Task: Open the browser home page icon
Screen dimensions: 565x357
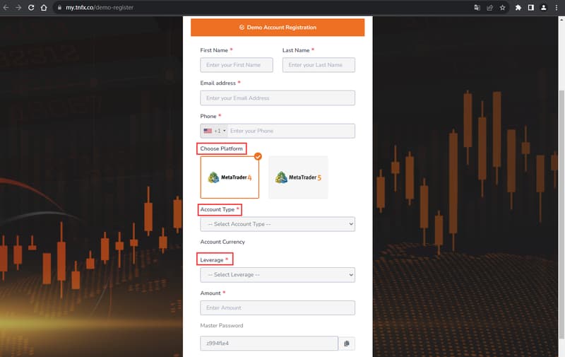Action: click(x=44, y=8)
